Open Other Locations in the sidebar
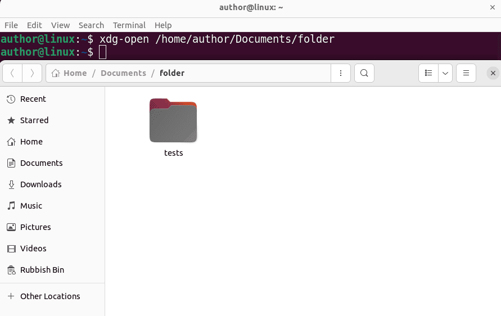501x316 pixels. (x=52, y=296)
